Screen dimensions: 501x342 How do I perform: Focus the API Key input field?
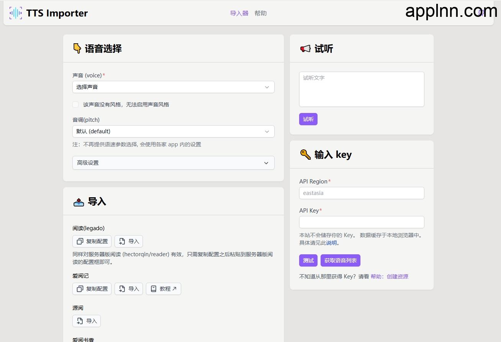click(x=362, y=222)
